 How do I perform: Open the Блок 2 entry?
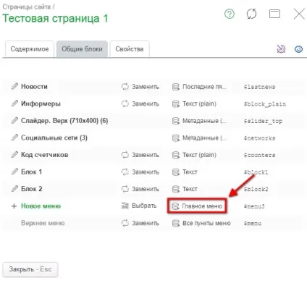[x=32, y=189]
